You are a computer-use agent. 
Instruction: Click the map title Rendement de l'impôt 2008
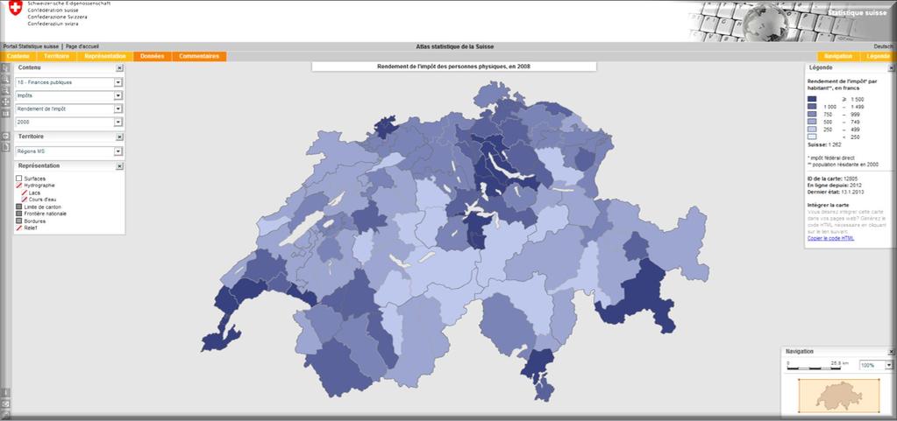tap(453, 67)
